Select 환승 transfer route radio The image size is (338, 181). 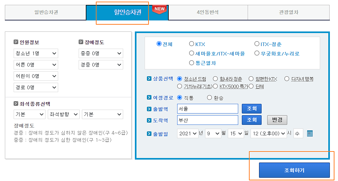[209, 98]
